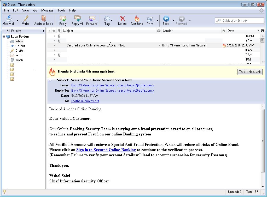267x197 pixels.
Task: Click the Unread: 0 status bar entry
Action: pyautogui.click(x=235, y=192)
